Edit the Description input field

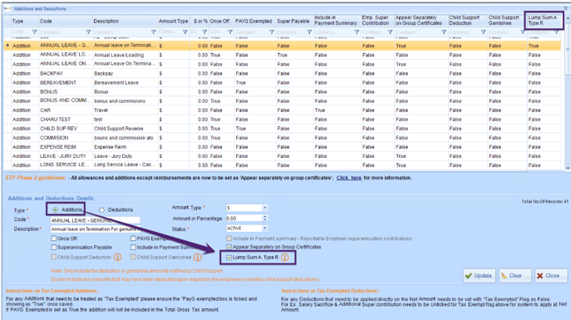(x=95, y=229)
